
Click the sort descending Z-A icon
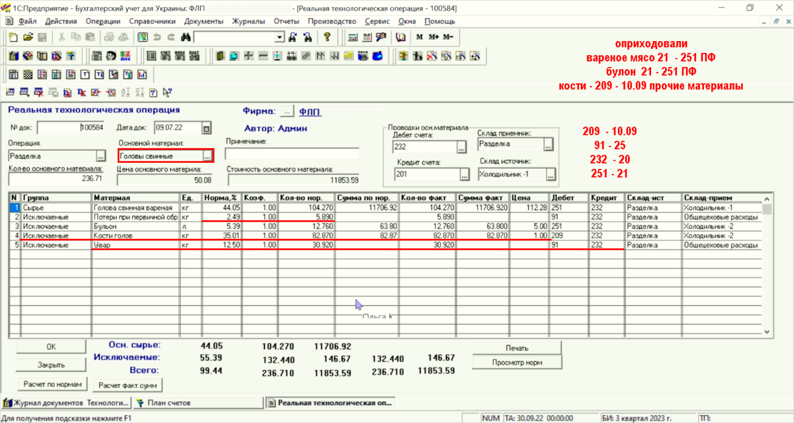[x=138, y=93]
